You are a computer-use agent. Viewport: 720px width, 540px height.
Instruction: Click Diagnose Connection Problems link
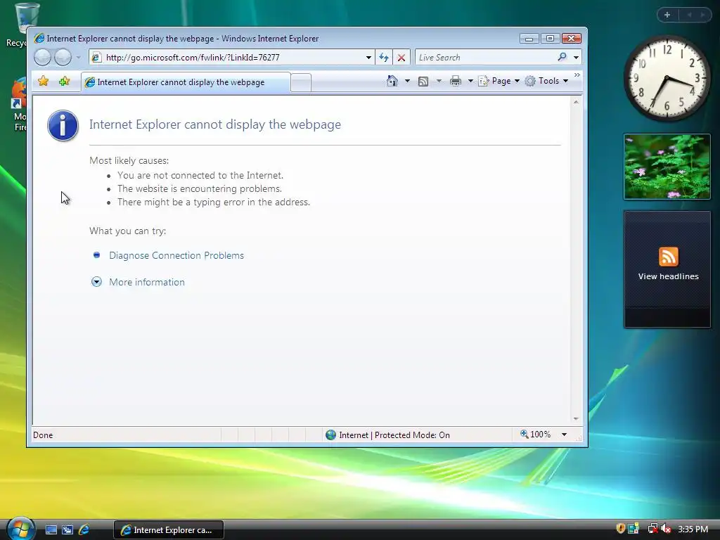pyautogui.click(x=176, y=255)
